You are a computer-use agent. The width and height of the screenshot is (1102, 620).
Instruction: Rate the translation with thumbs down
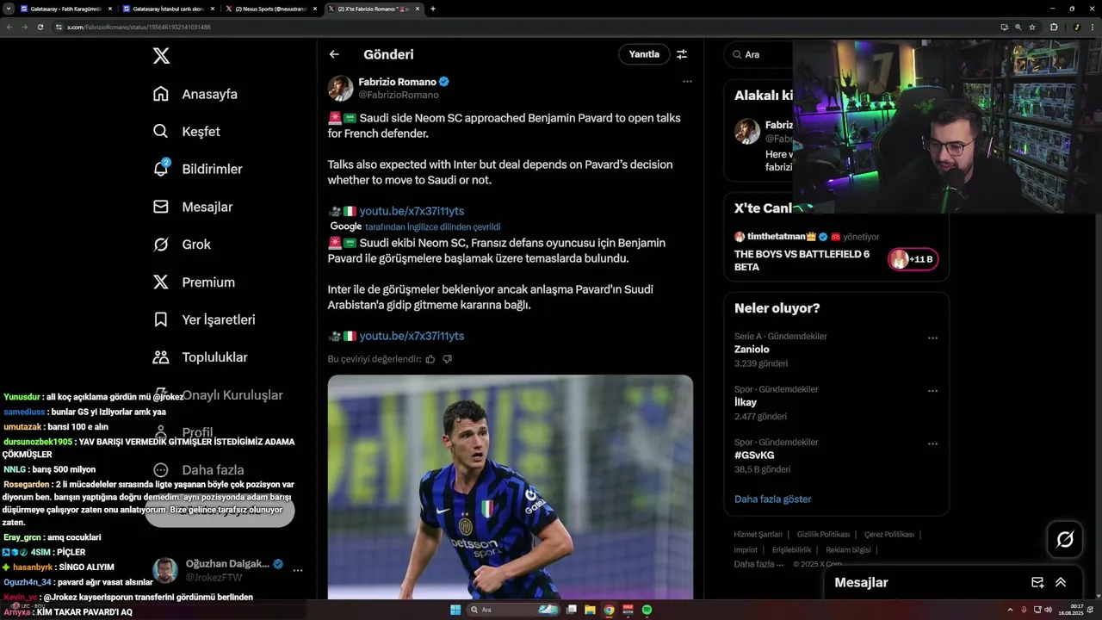point(447,359)
